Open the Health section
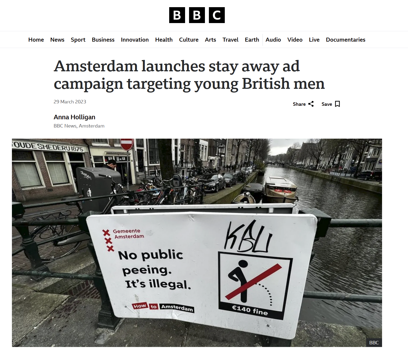 [x=164, y=40]
